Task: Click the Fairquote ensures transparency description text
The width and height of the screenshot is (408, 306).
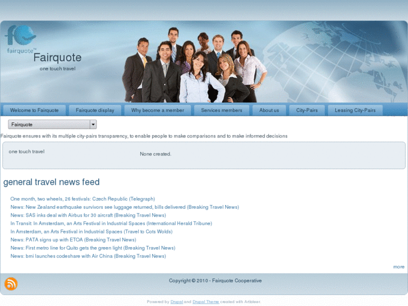Action: [144, 136]
